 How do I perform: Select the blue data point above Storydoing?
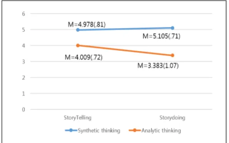click(x=172, y=28)
